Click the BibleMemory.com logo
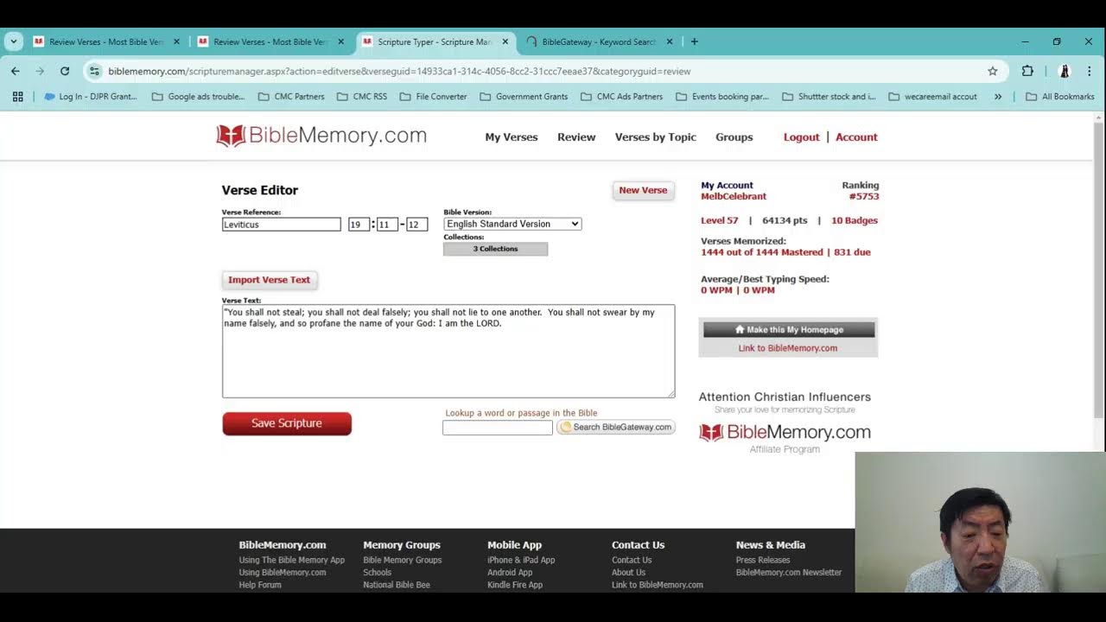1106x622 pixels. [x=321, y=136]
